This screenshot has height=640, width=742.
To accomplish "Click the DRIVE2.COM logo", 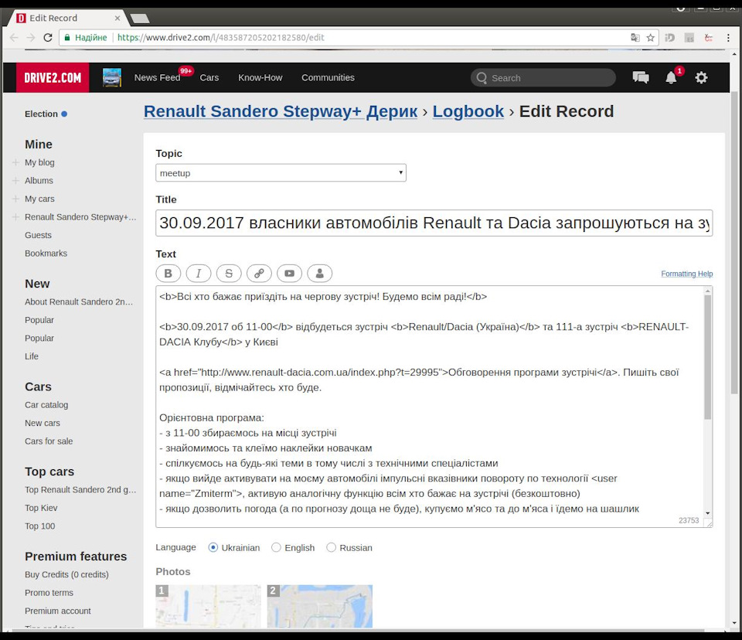I will tap(53, 77).
